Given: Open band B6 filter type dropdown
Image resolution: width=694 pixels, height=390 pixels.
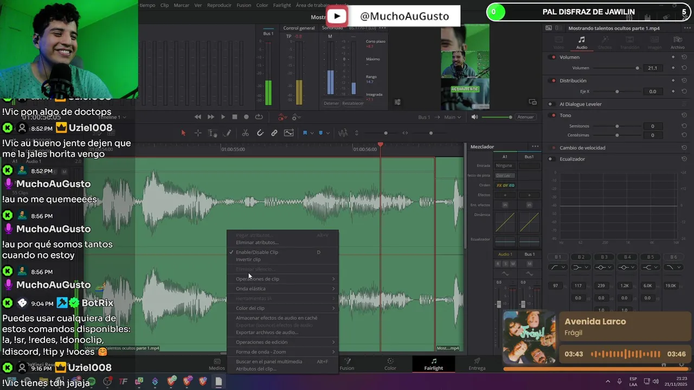Looking at the screenshot, I should pos(673,267).
